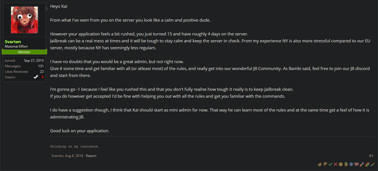Click the 131 messages count
The image size is (378, 171).
[41, 66]
